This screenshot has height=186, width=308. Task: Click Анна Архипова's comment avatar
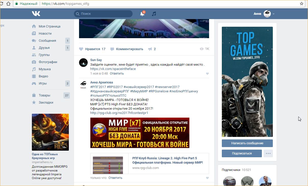click(83, 85)
